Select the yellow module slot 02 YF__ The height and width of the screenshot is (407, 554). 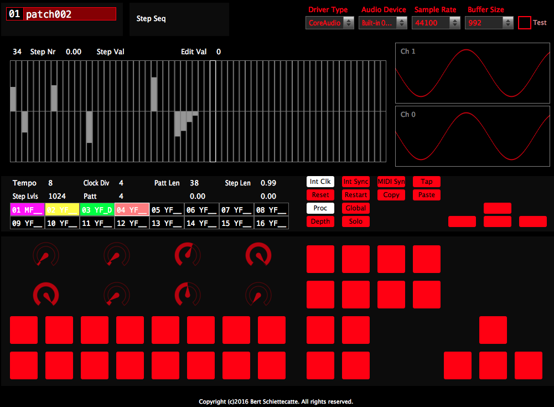click(x=62, y=210)
